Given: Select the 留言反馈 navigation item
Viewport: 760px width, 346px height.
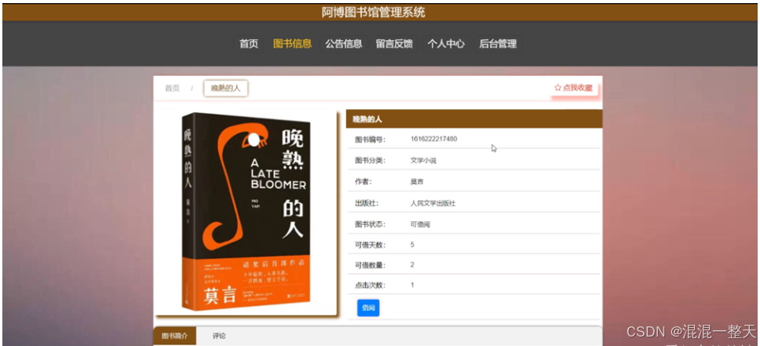Looking at the screenshot, I should point(395,44).
